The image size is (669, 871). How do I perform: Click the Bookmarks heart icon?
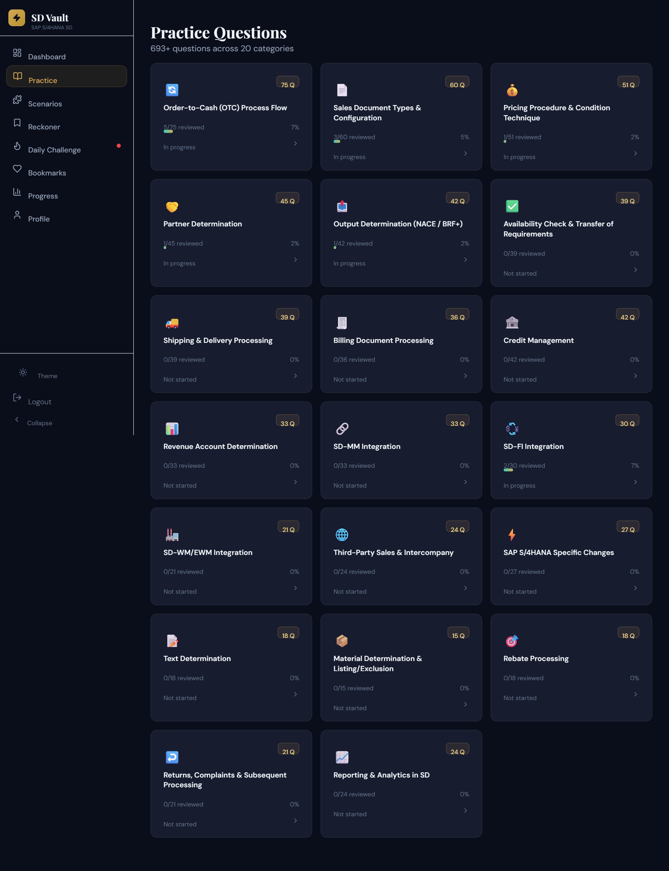coord(17,168)
